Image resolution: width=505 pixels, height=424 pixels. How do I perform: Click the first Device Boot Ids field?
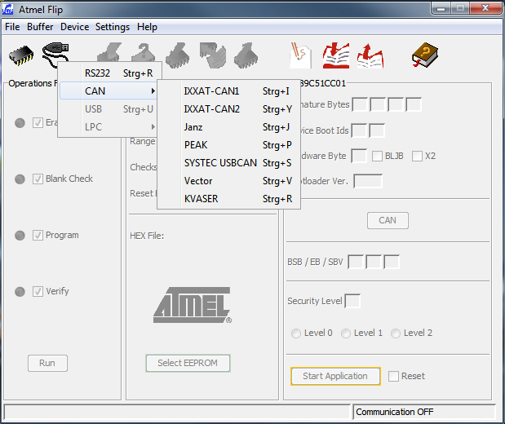(x=359, y=130)
